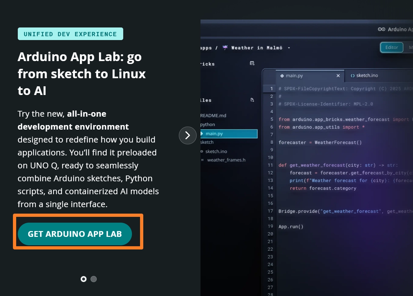The height and width of the screenshot is (296, 413).
Task: Add a brick with the bricks icon
Action: [252, 63]
